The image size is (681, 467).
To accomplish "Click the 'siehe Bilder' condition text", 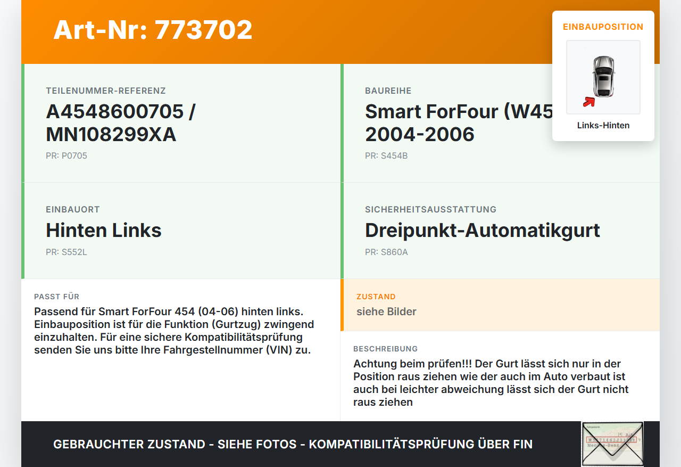I will (386, 312).
